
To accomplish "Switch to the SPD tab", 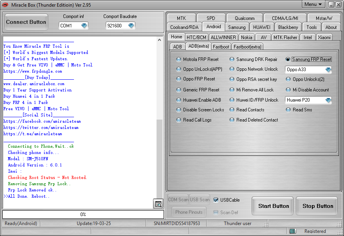I will point(211,18).
